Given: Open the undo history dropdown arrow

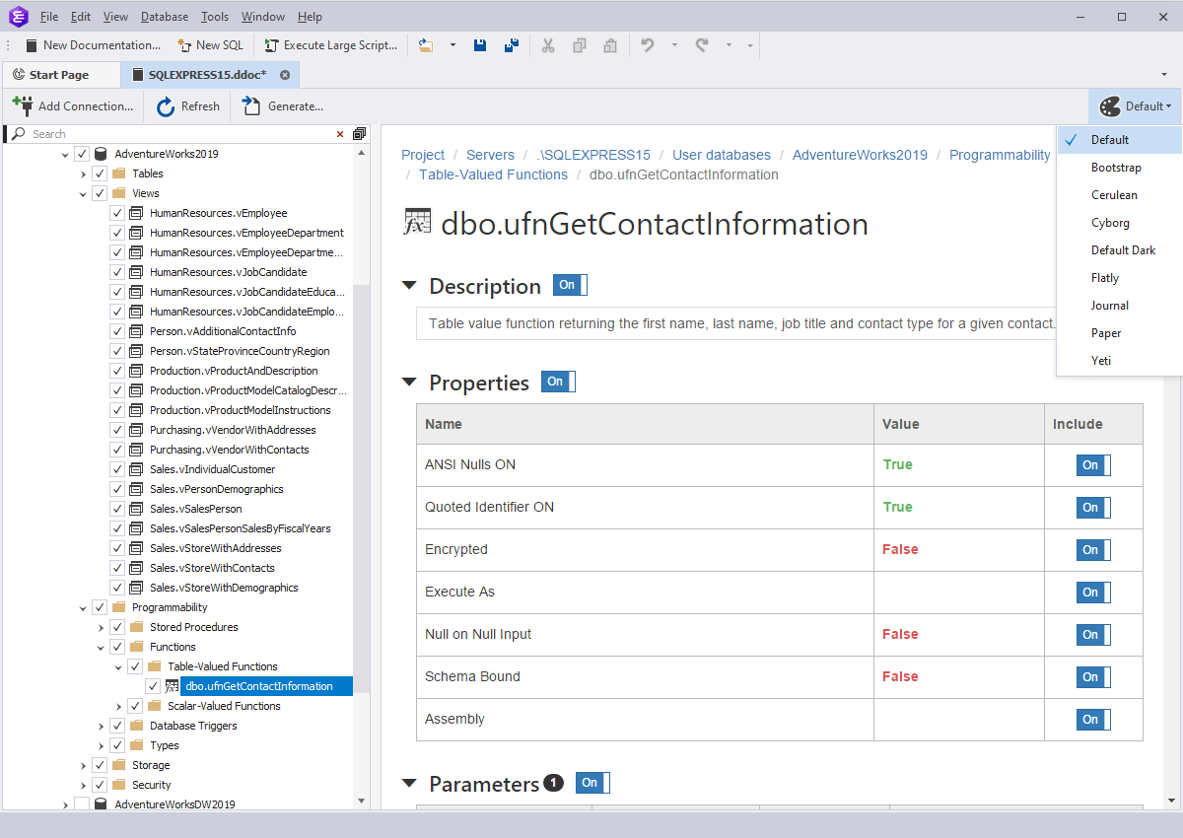Looking at the screenshot, I should click(x=674, y=45).
